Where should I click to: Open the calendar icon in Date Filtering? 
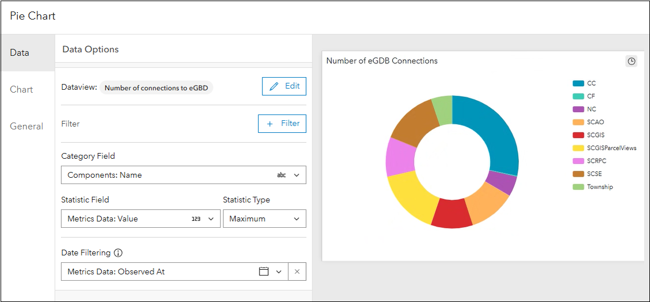(264, 272)
